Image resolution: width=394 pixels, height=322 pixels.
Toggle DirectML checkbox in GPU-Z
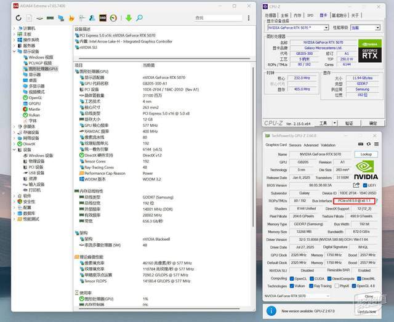[359, 278]
